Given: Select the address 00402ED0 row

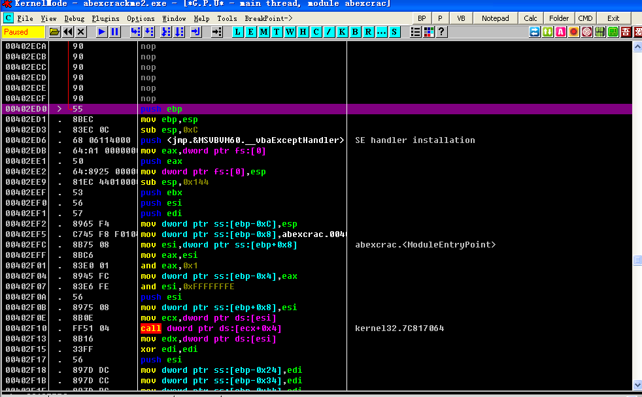Looking at the screenshot, I should click(317, 109).
